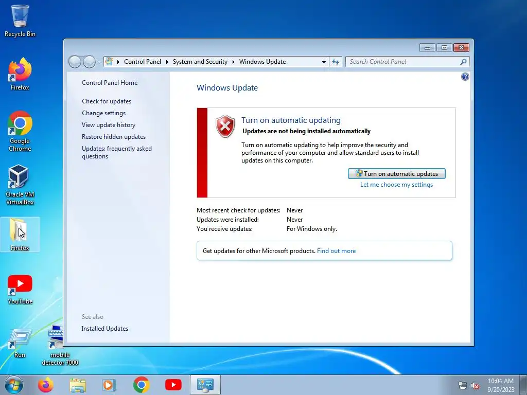Click the Show desktop strip in taskbar corner
Image resolution: width=527 pixels, height=395 pixels.
[x=524, y=385]
